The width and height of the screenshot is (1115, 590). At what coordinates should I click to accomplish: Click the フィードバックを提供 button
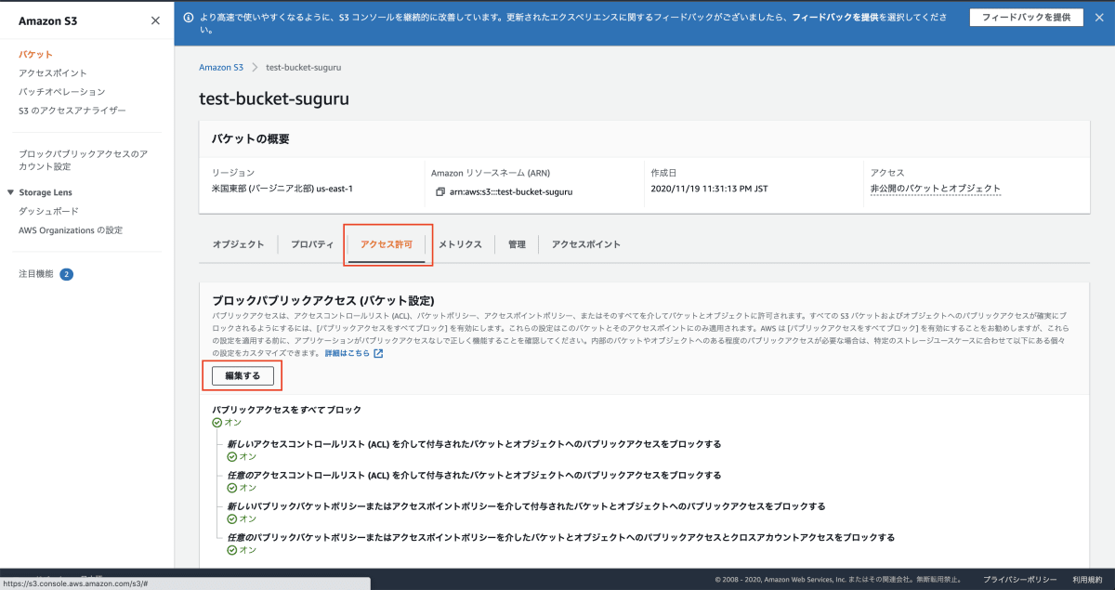[x=1026, y=17]
